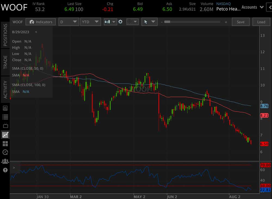Load a saved chart layout
Screen dimensions: 272x199
tap(261, 22)
